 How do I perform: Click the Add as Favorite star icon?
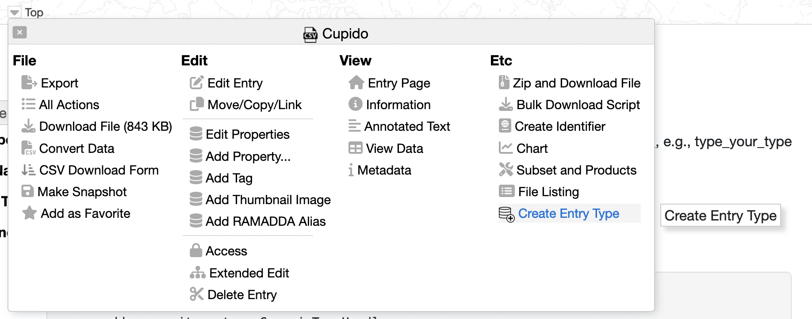(29, 213)
